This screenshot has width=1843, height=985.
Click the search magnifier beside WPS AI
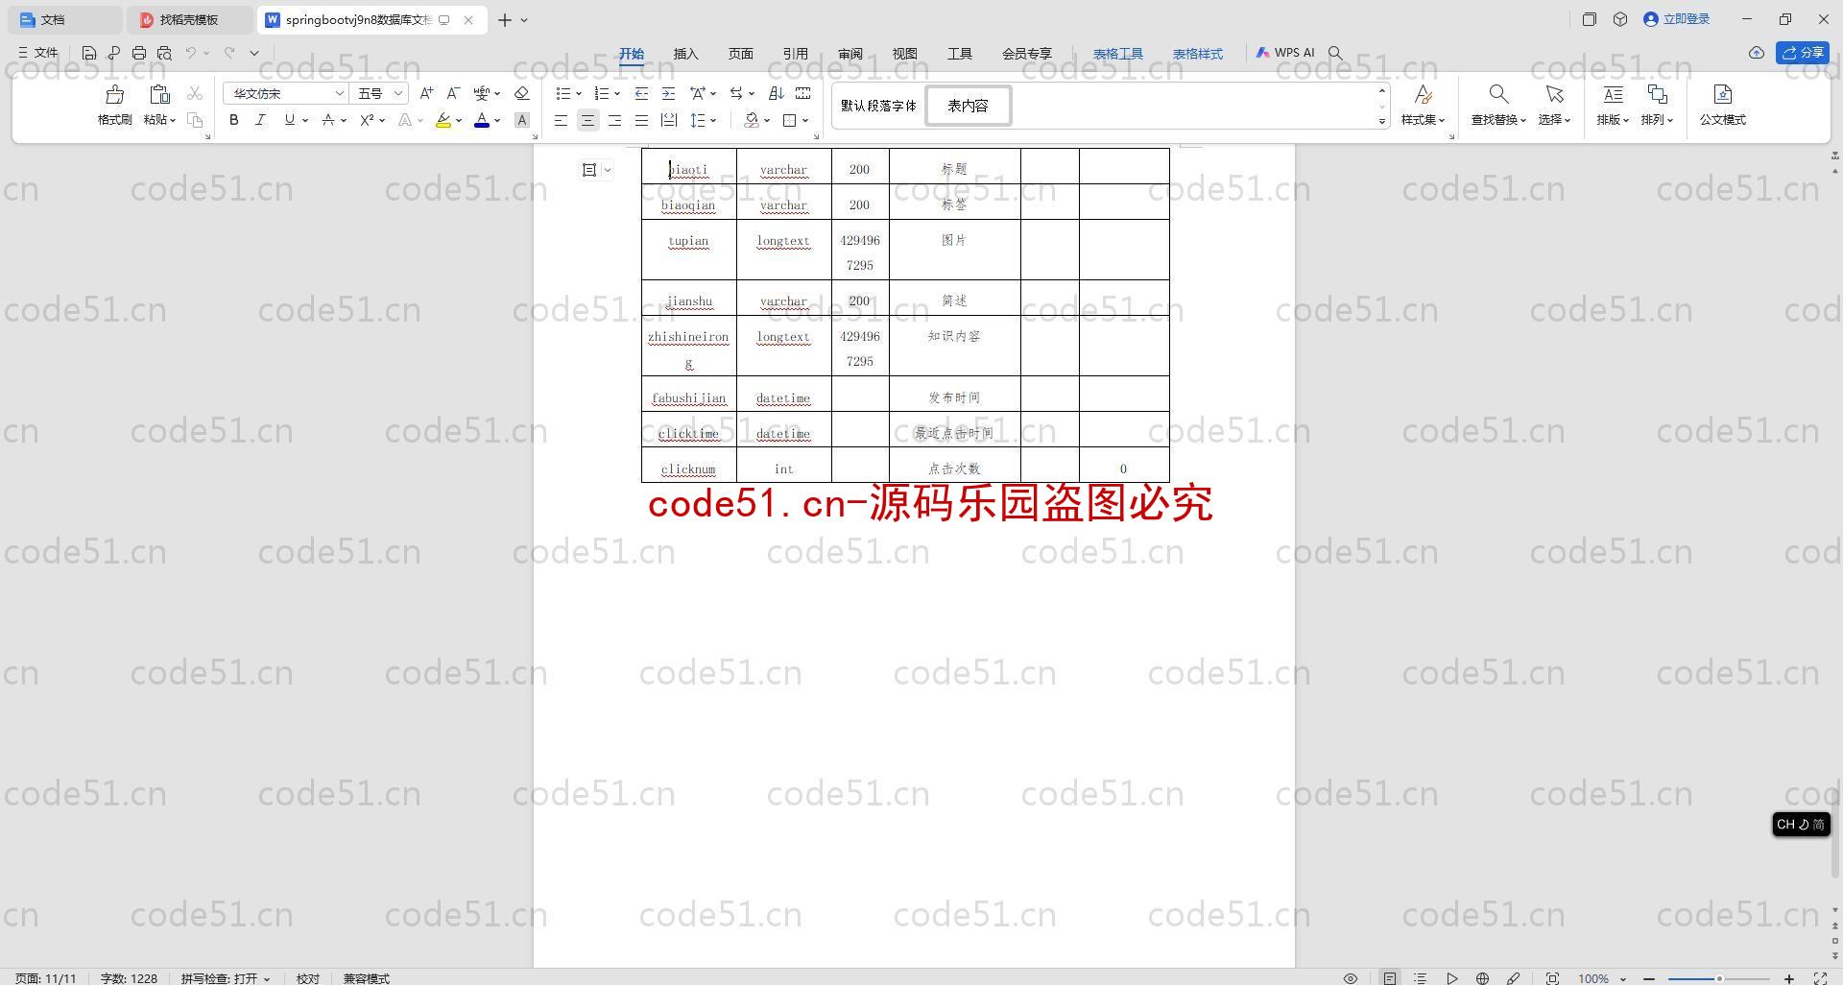tap(1335, 53)
